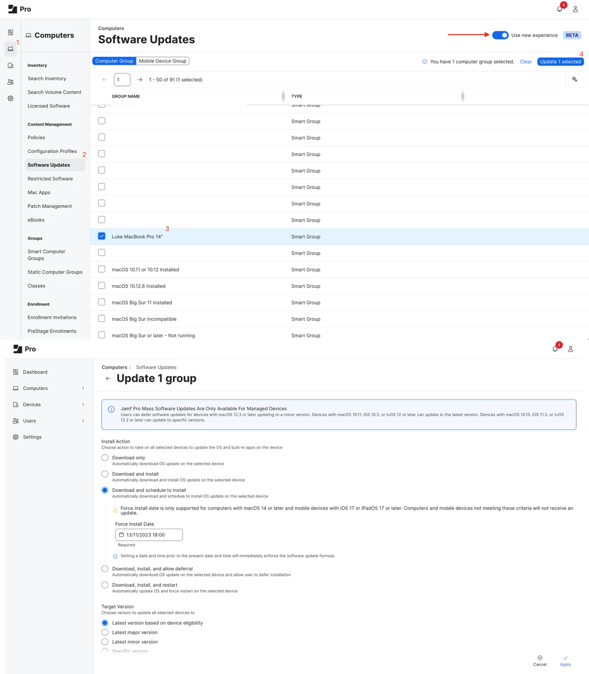Check macOS 10.12.6 Installed checkbox
The width and height of the screenshot is (589, 674).
point(101,286)
